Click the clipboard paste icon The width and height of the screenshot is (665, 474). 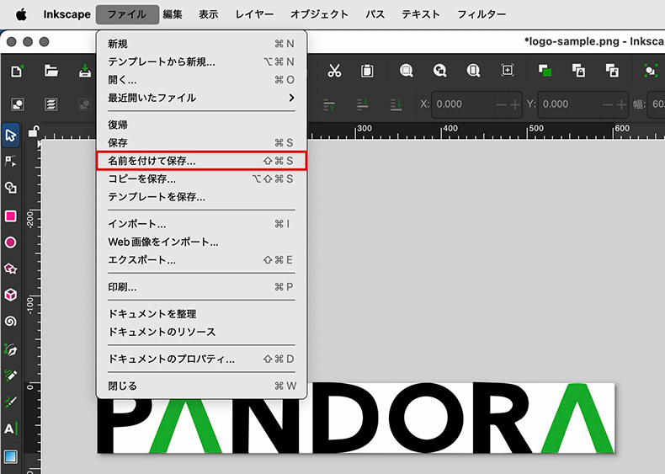click(x=367, y=71)
